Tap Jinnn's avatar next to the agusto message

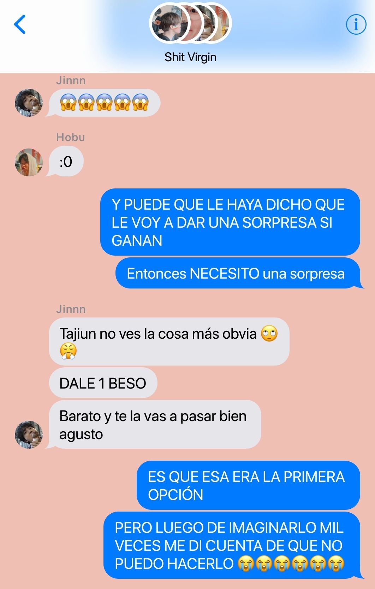(x=29, y=435)
